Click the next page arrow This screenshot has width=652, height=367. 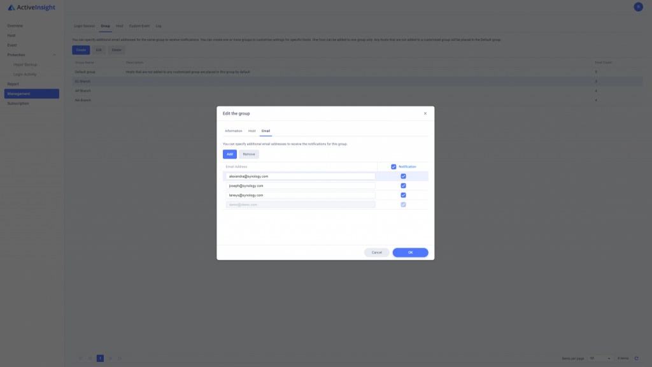point(110,358)
